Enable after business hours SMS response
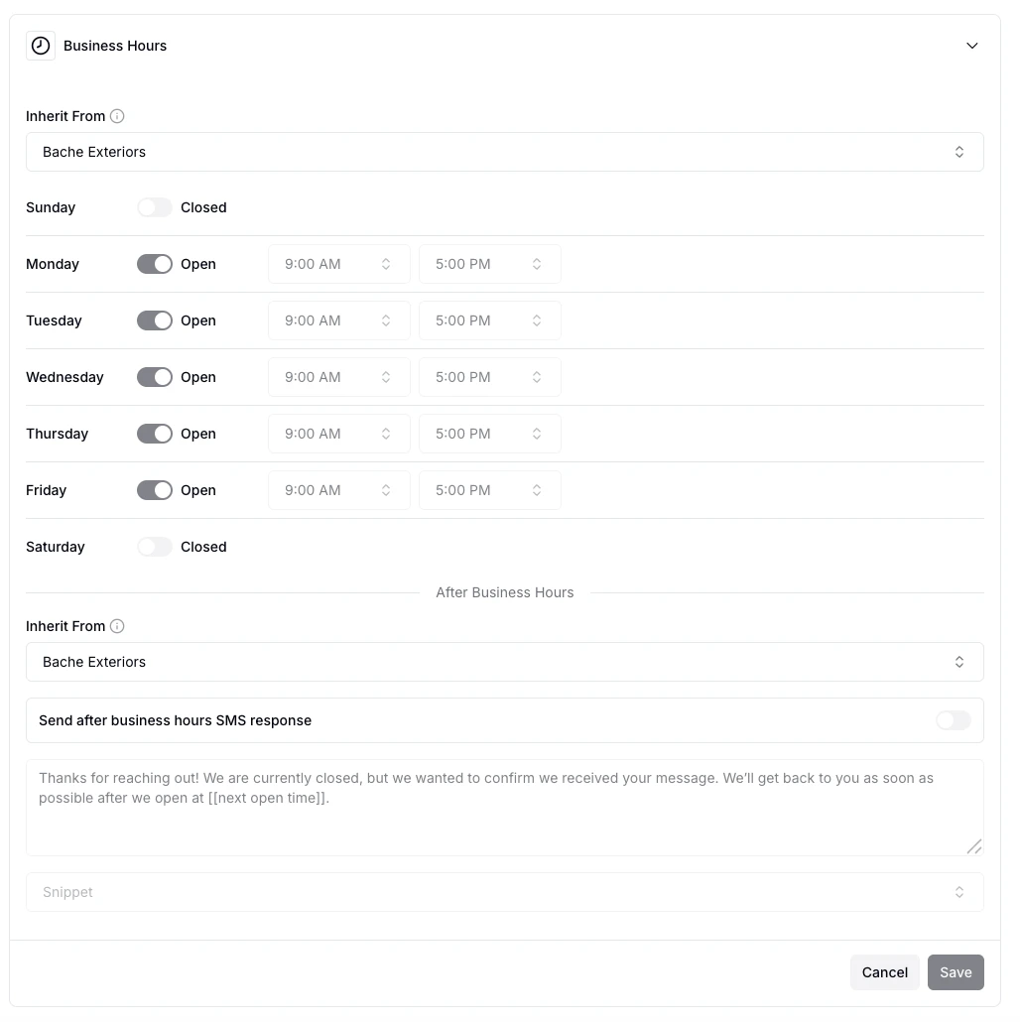Viewport: 1020px width, 1022px height. [954, 720]
